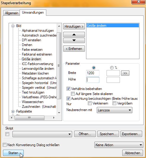Click the Hinzufügen > button
Image resolution: width=146 pixels, height=158 pixels.
pyautogui.click(x=74, y=26)
